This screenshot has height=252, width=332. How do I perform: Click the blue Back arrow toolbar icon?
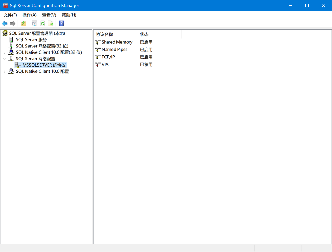(x=5, y=23)
